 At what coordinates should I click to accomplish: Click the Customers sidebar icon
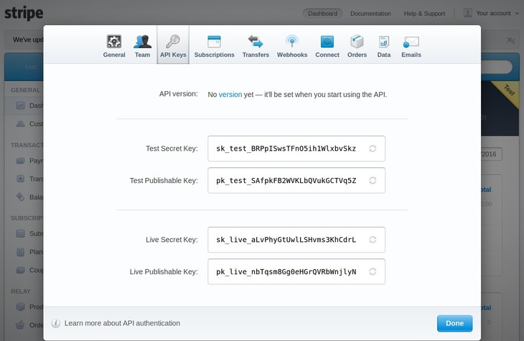tap(20, 124)
